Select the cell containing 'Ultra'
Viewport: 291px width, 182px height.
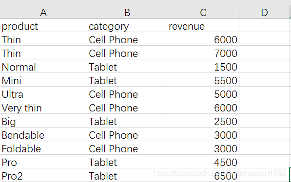(x=43, y=93)
